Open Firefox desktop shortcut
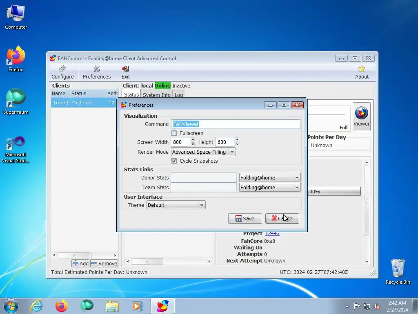418x314 pixels. point(16,59)
